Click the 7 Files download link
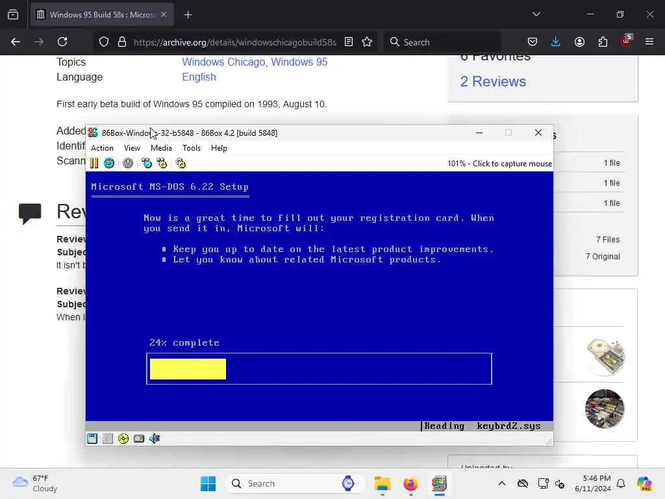 (x=608, y=239)
